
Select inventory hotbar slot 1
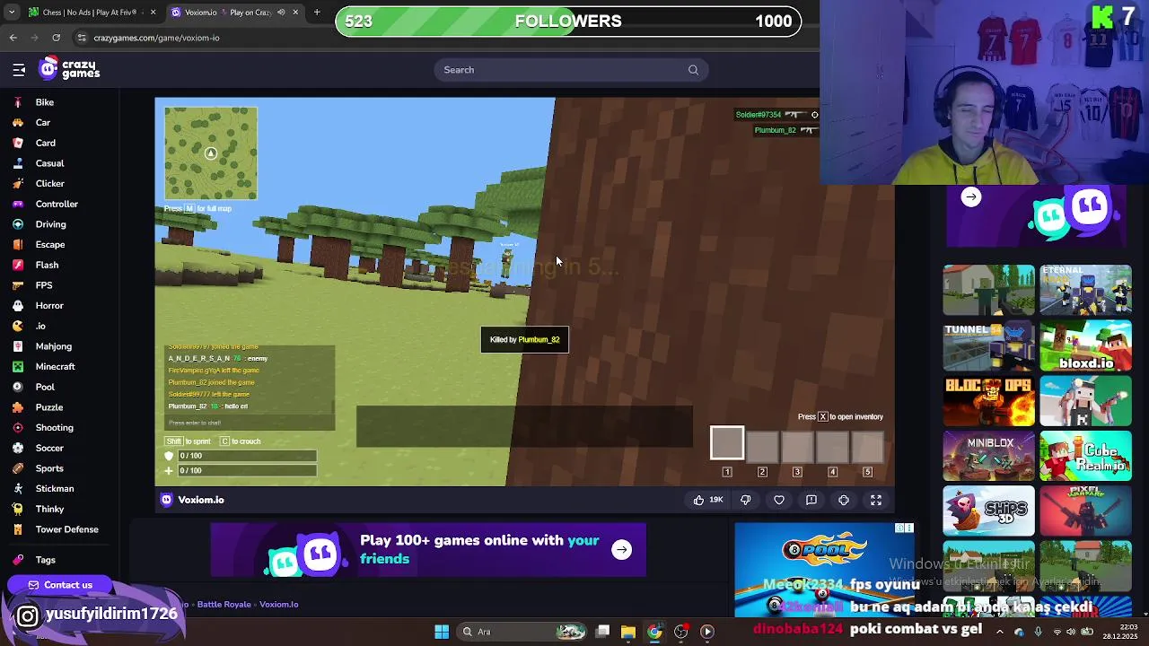(x=727, y=443)
